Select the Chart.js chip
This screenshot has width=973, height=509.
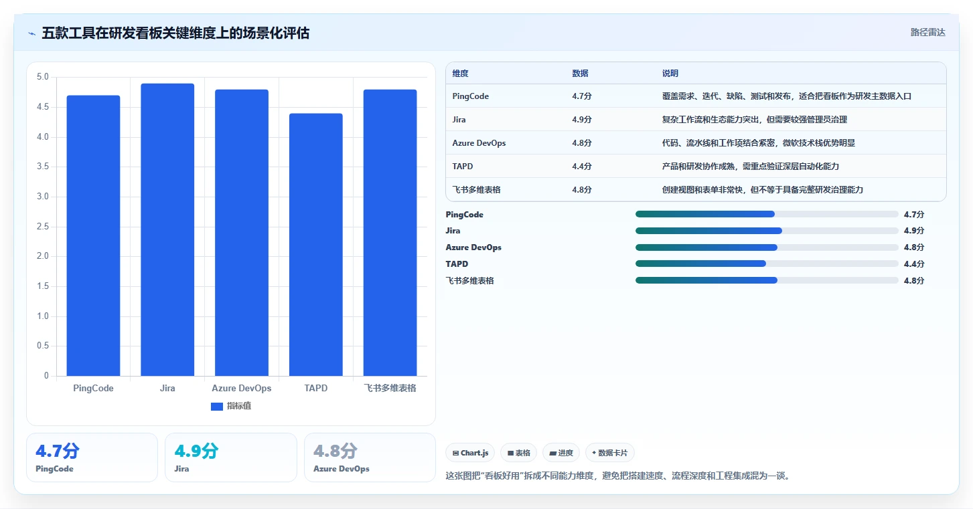[x=470, y=453]
